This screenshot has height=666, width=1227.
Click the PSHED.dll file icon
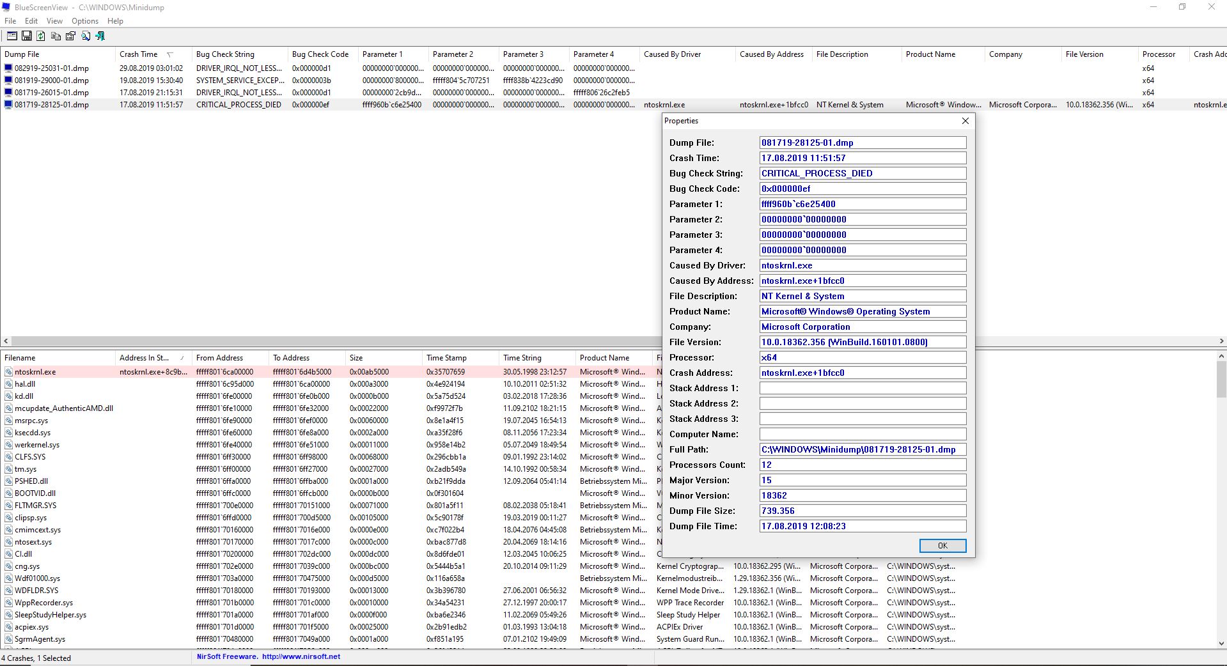click(8, 481)
